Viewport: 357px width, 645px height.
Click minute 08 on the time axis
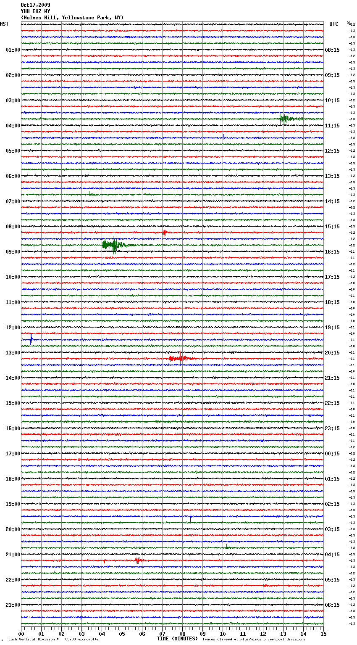(183, 634)
